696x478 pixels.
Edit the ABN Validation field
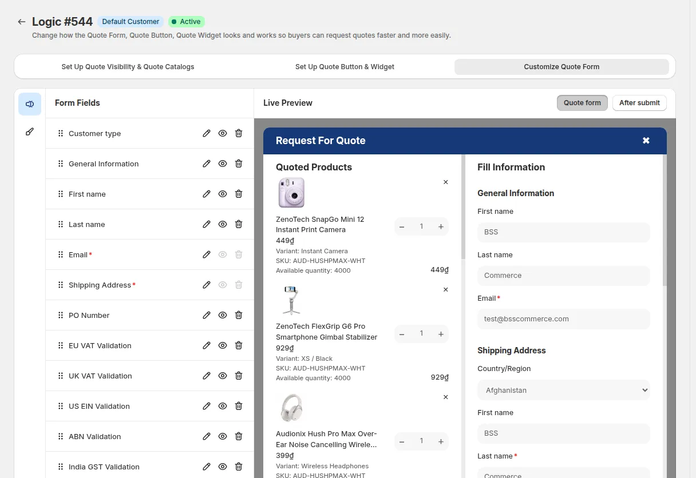pos(207,436)
